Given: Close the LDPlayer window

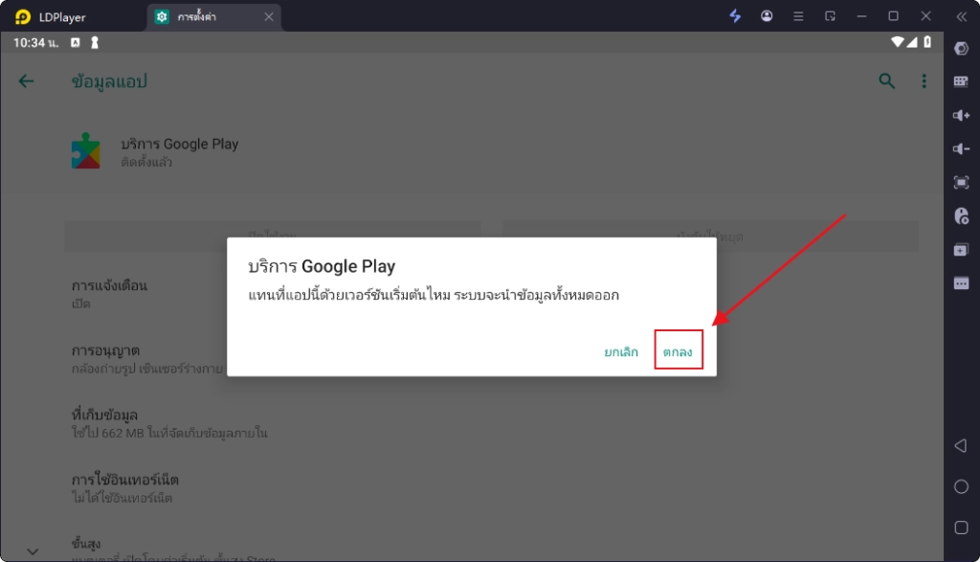Looking at the screenshot, I should pyautogui.click(x=925, y=16).
